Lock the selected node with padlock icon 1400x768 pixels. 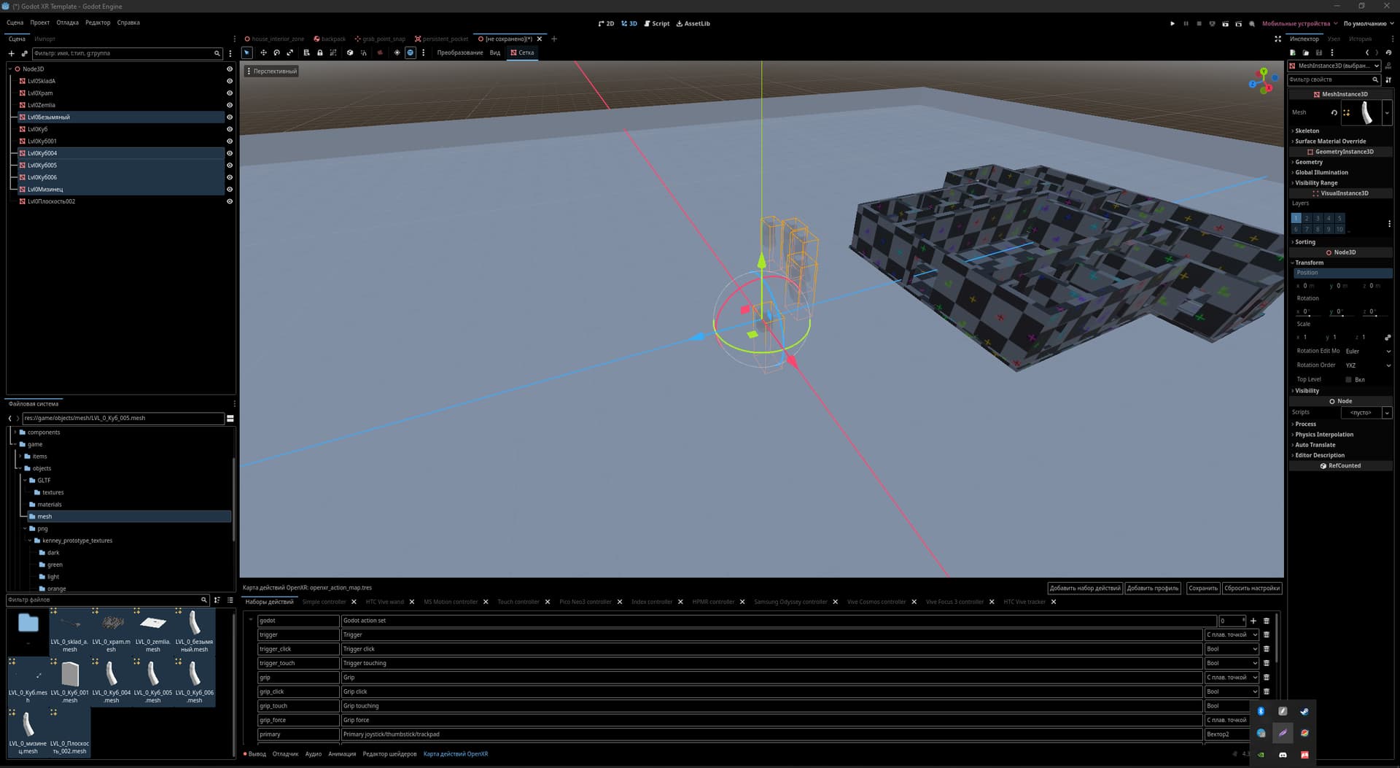coord(319,53)
